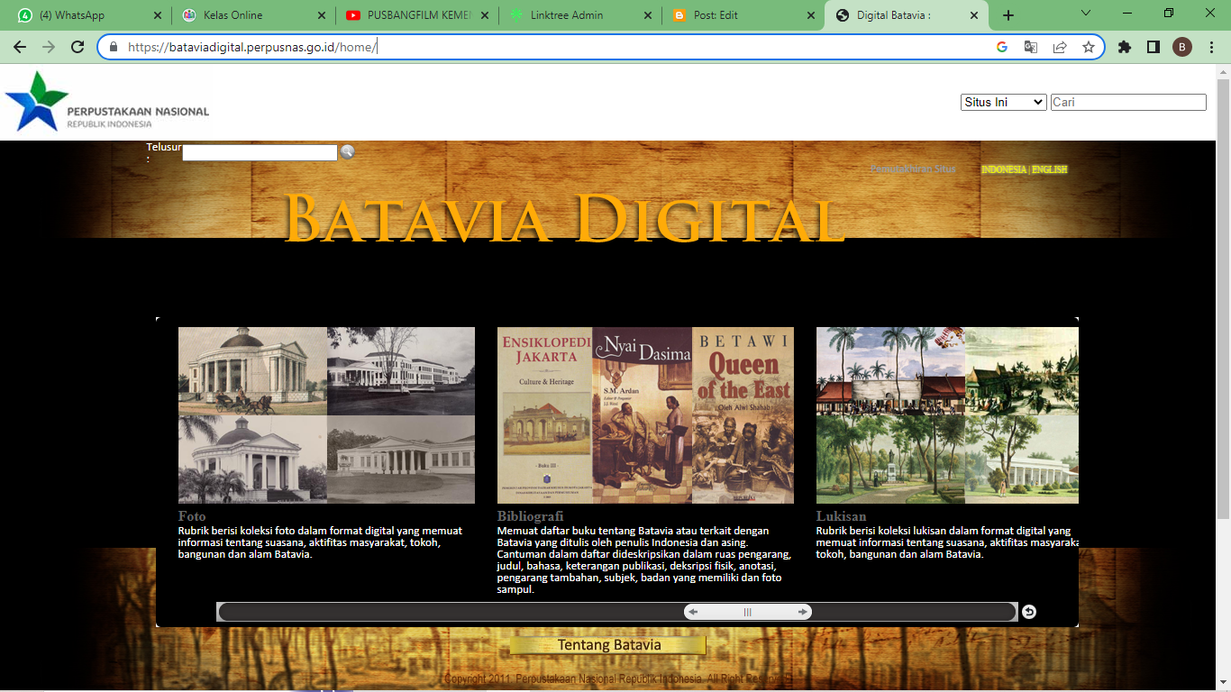Image resolution: width=1231 pixels, height=692 pixels.
Task: Click the right arrow on carousel slider
Action: [x=802, y=612]
